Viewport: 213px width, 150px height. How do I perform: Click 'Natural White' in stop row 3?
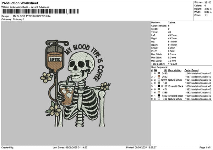coord(175,80)
